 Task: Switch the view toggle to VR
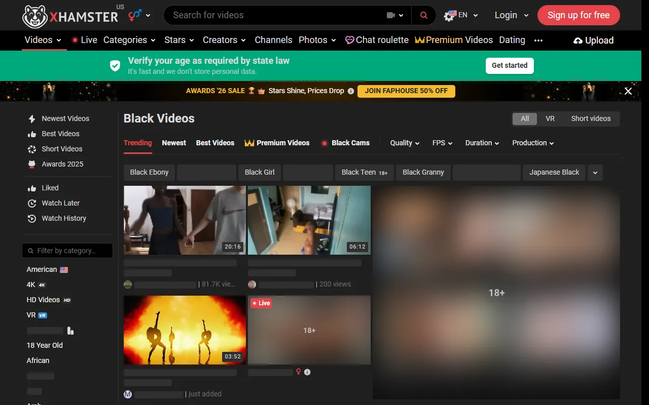550,118
